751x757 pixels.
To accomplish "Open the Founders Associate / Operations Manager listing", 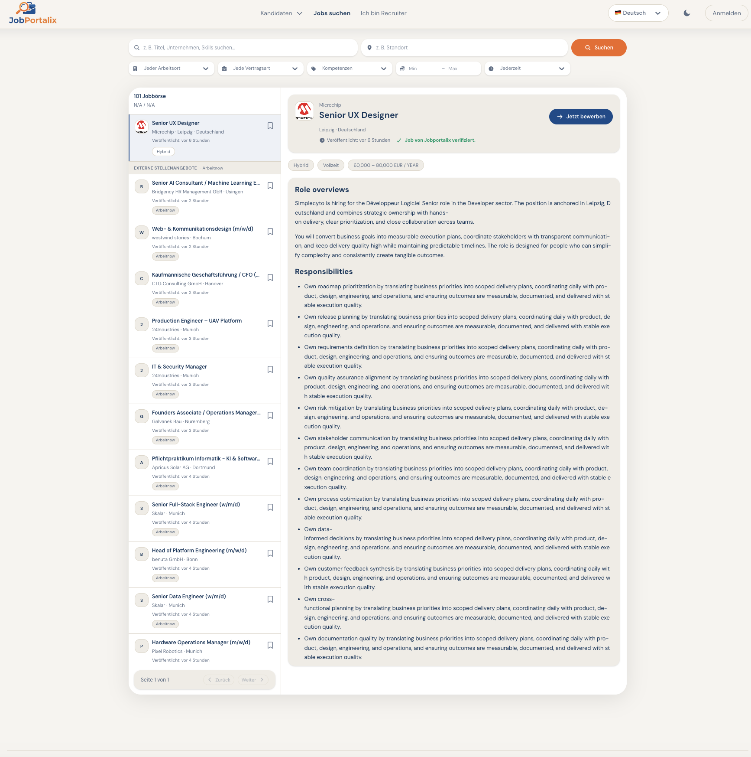I will click(204, 427).
